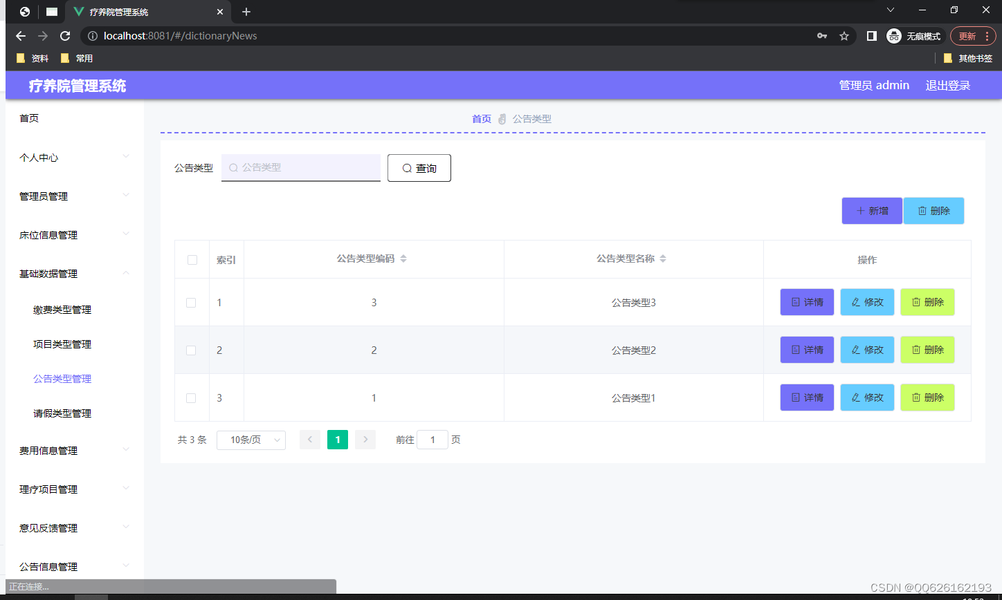Check the row for 公告类型2

191,350
